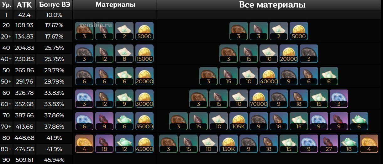Click the 45.94% bonus cell

[x=54, y=160]
